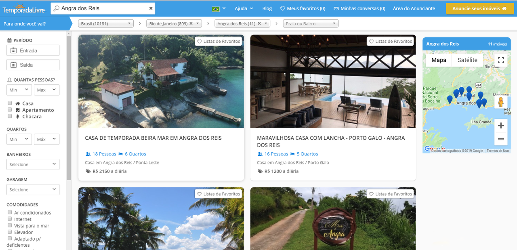517x250 pixels.
Task: Open the Ajuda menu
Action: 244,8
